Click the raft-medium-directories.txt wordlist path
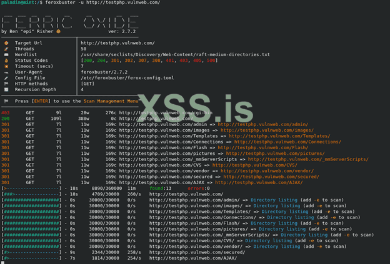Viewport: 390px width, 264px height. click(x=176, y=55)
